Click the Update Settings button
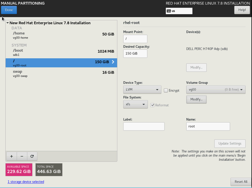Image resolution: width=252 pixels, height=188 pixels. coord(230,144)
